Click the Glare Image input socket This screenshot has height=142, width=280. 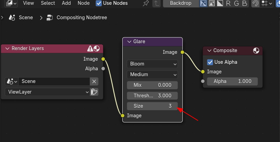(x=123, y=116)
